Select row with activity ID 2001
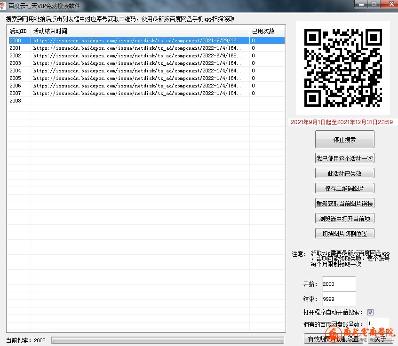This screenshot has height=346, width=398. click(146, 48)
